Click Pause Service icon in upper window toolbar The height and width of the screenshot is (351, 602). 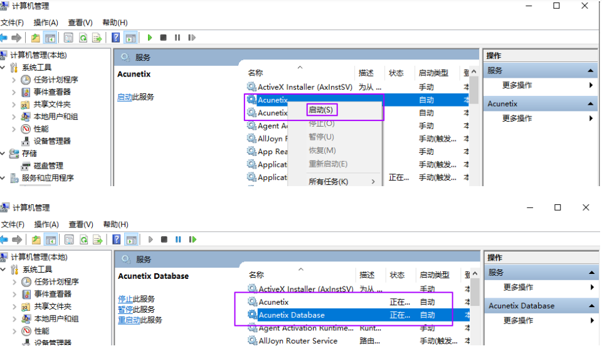(x=177, y=38)
